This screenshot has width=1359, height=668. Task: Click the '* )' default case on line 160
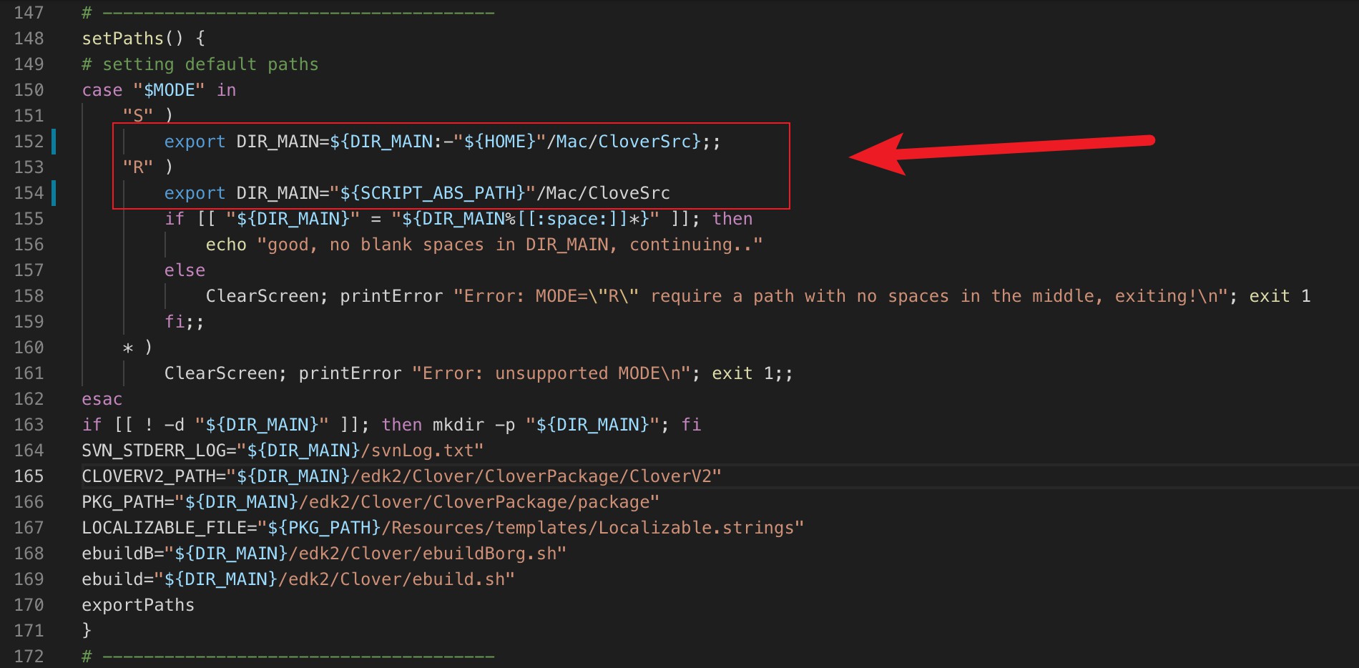pos(137,348)
